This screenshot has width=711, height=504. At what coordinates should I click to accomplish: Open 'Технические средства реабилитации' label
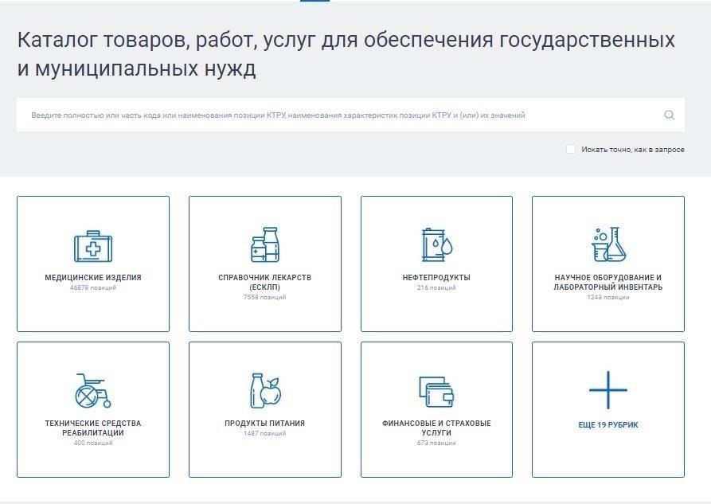pos(93,428)
